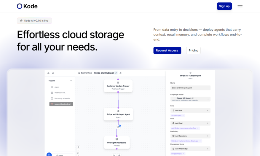The height and width of the screenshot is (156, 260).
Task: Open the Pricing page button
Action: click(193, 51)
